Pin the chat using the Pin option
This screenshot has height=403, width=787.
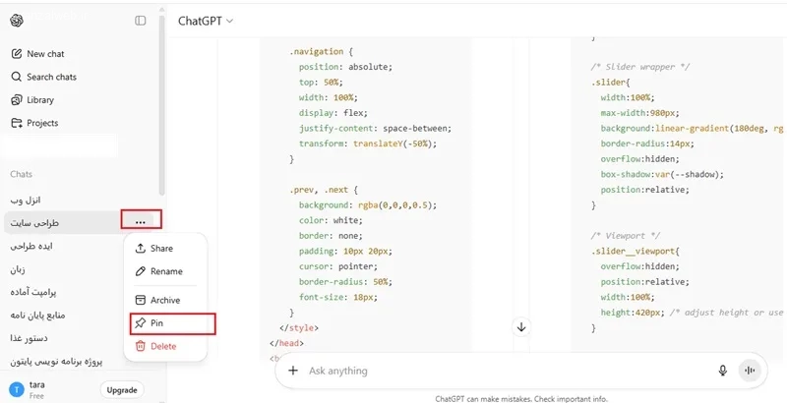(x=157, y=322)
